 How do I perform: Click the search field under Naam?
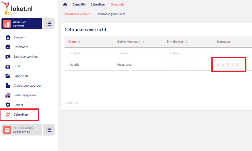tap(89, 53)
